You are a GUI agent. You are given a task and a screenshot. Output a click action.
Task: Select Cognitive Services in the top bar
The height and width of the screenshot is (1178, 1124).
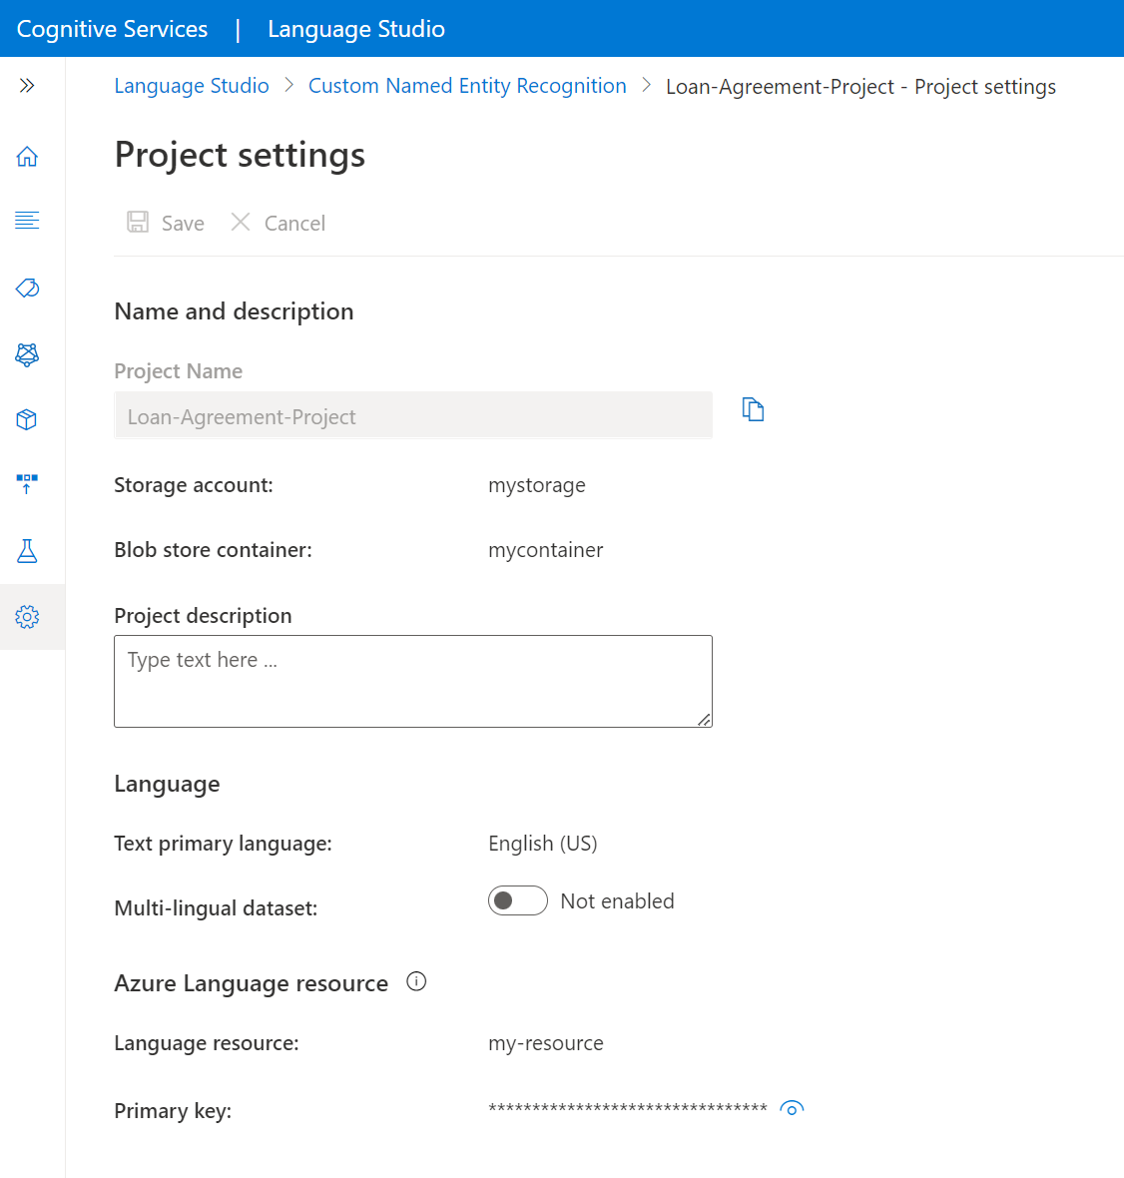(x=111, y=28)
